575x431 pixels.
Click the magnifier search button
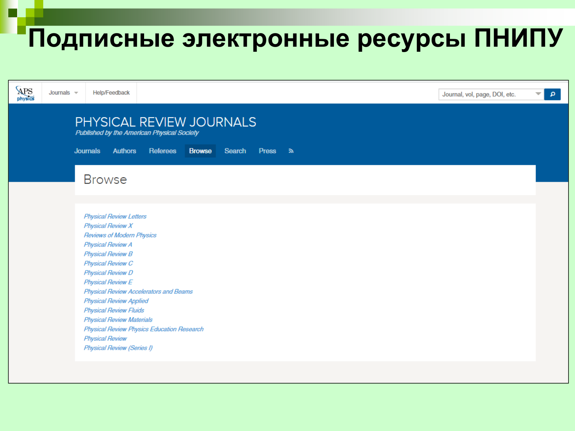[552, 94]
